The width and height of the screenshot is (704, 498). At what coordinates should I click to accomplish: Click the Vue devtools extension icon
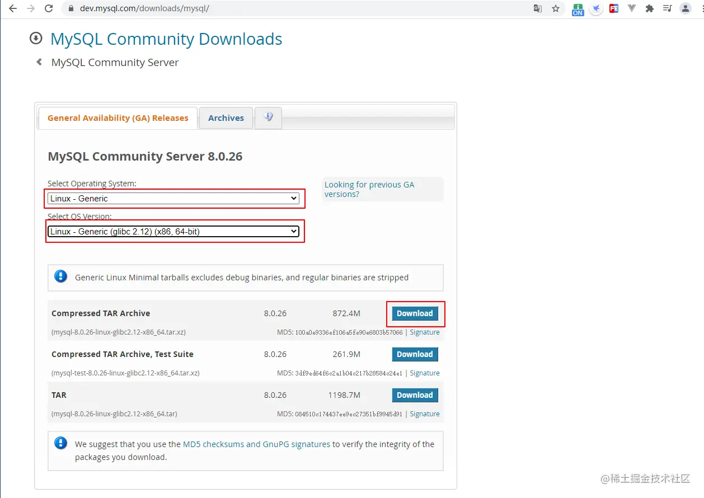click(632, 8)
